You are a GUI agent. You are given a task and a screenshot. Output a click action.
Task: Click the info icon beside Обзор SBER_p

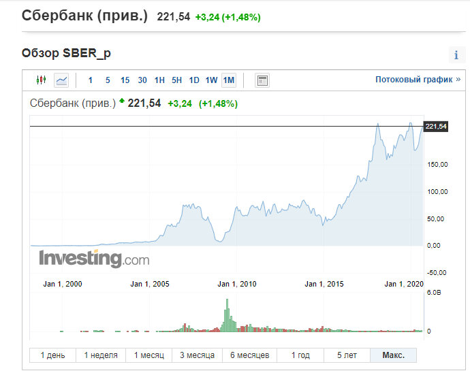click(x=456, y=56)
